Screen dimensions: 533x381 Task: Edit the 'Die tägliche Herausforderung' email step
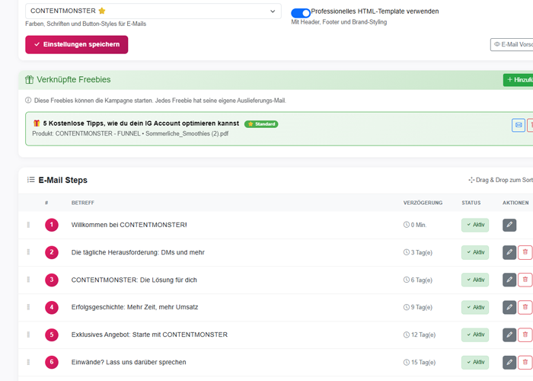coord(509,252)
